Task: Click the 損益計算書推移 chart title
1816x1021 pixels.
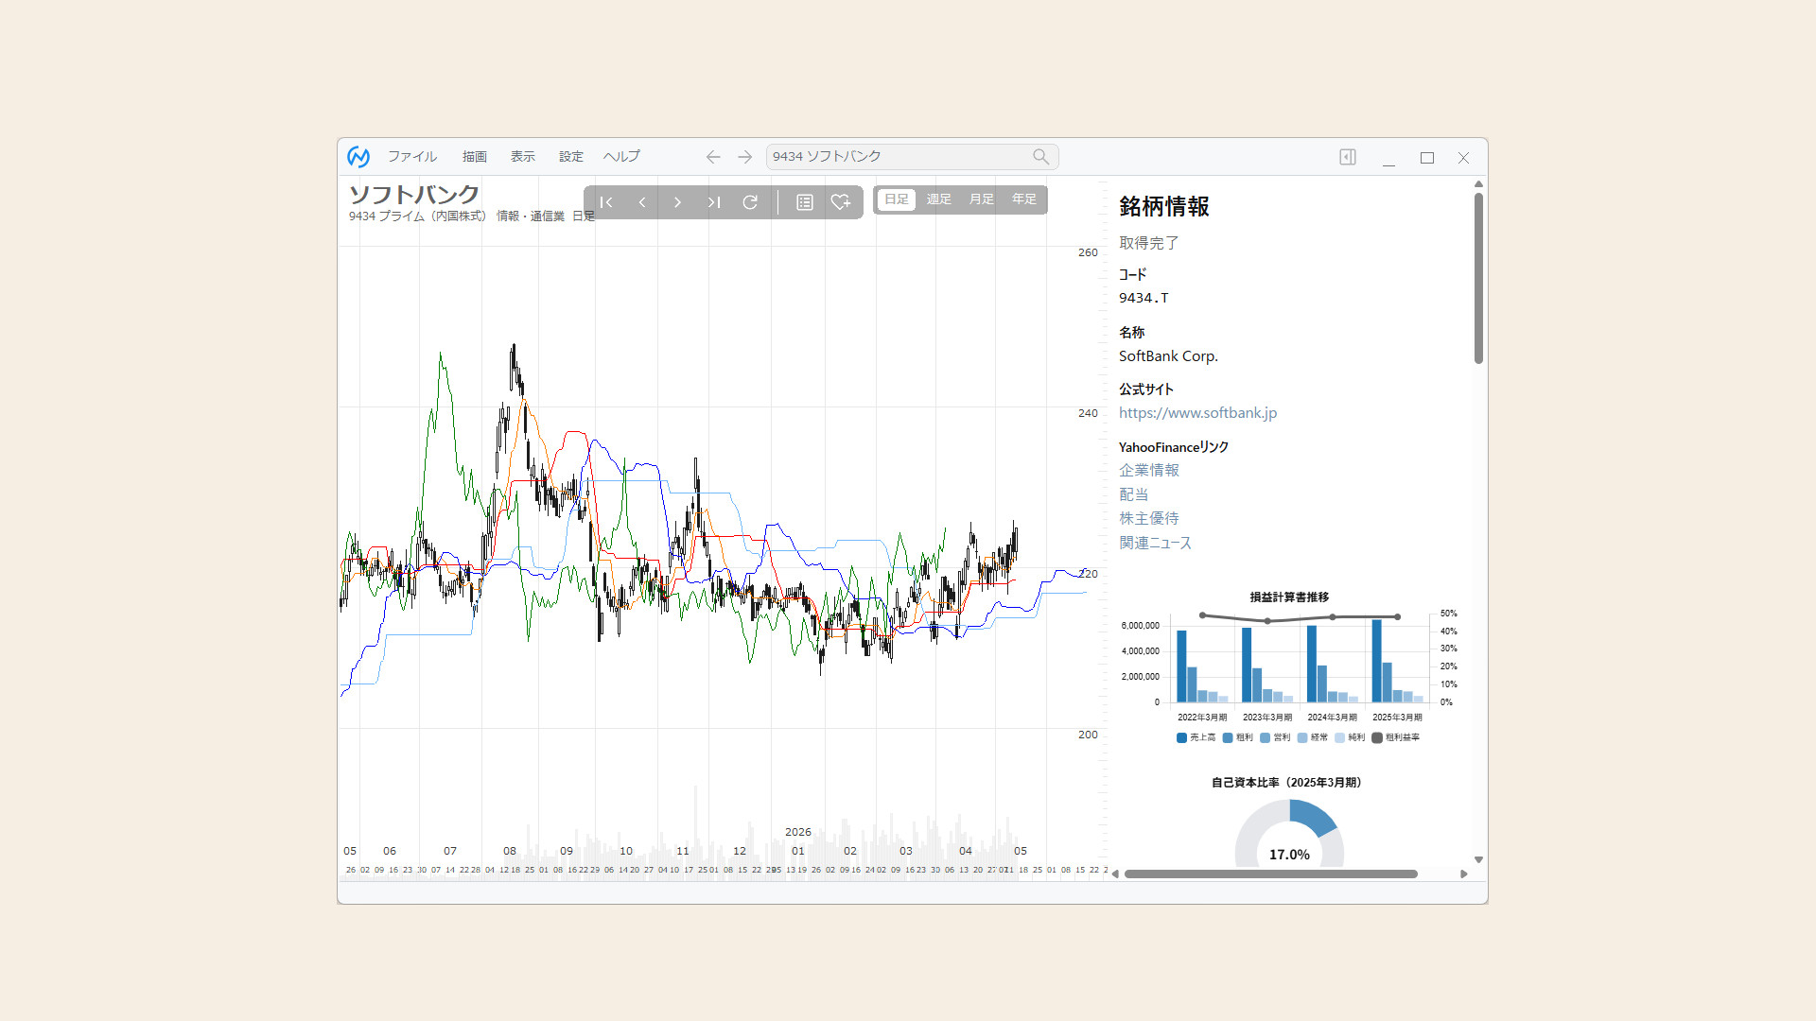Action: 1289,597
